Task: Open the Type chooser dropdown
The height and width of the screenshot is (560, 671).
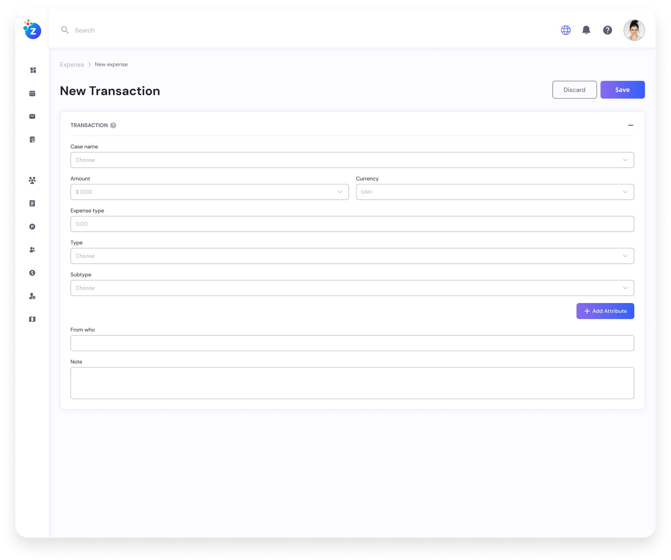Action: [352, 256]
